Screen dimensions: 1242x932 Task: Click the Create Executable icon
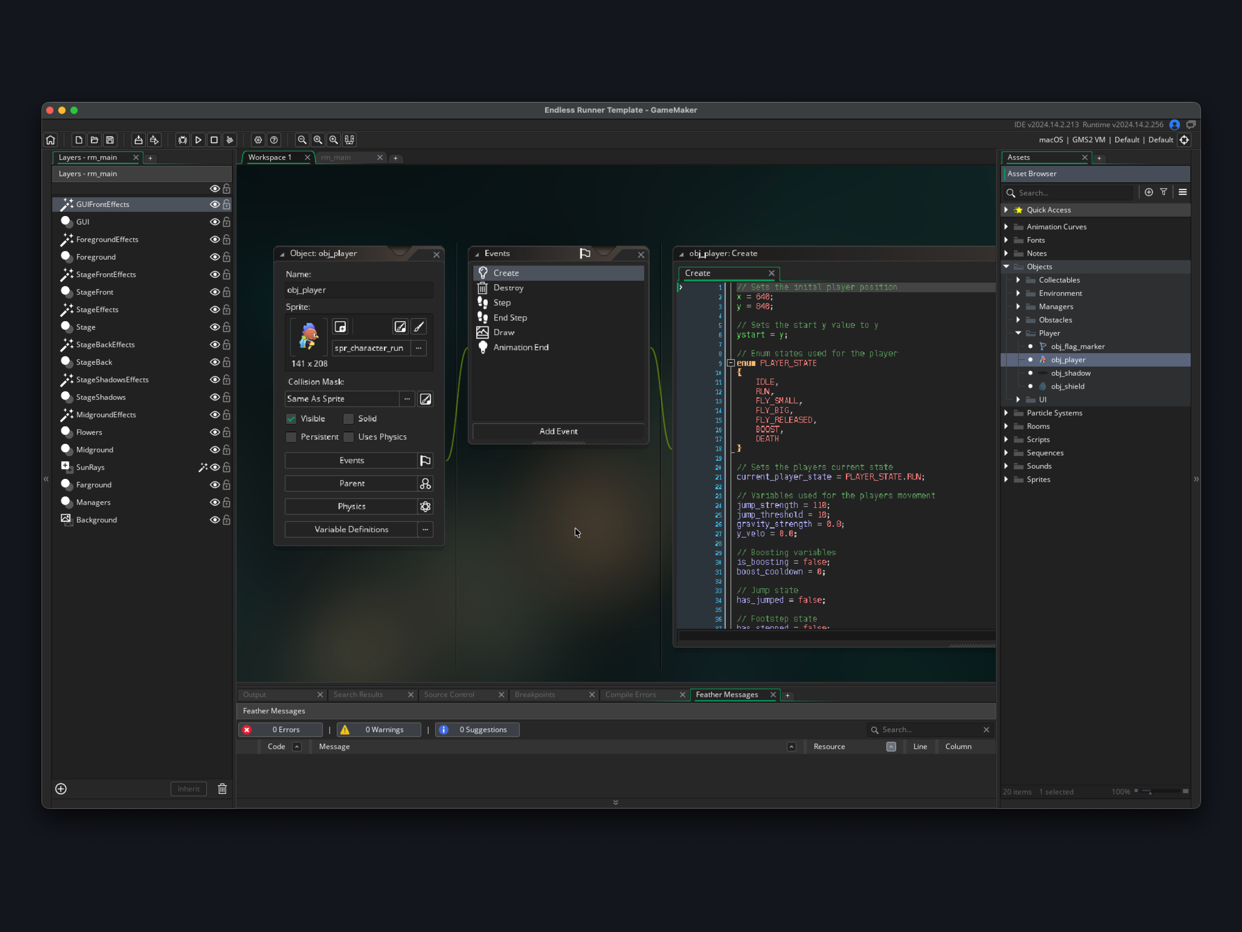(x=138, y=140)
